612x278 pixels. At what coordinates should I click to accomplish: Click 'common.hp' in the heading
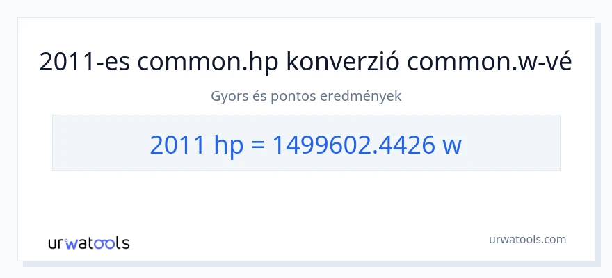208,63
